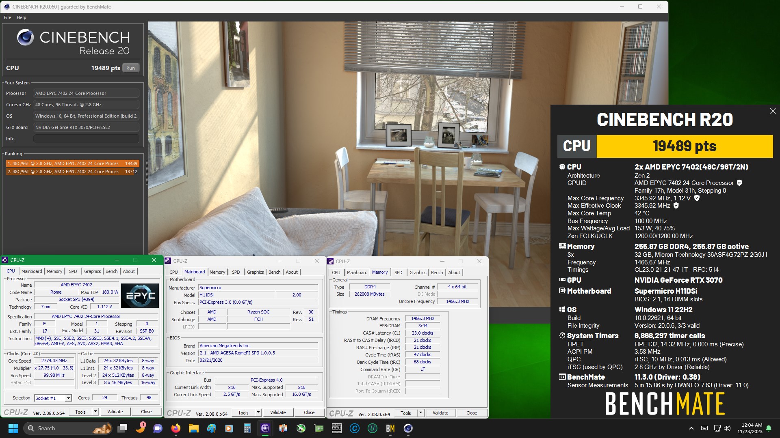Click the Cinebench taskbar icon
Image resolution: width=780 pixels, height=438 pixels.
point(408,428)
